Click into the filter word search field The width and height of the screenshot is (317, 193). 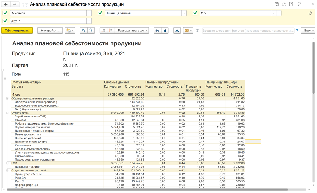click(x=248, y=31)
